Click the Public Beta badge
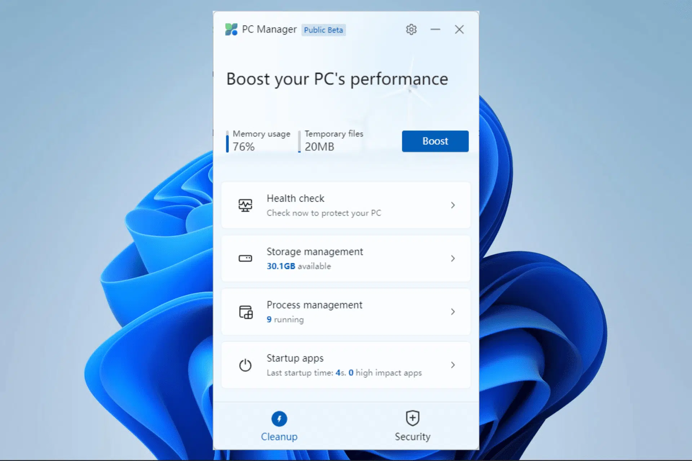The height and width of the screenshot is (461, 692). tap(323, 30)
